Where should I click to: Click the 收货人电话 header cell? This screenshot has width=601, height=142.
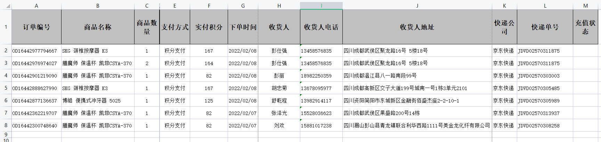(321, 27)
